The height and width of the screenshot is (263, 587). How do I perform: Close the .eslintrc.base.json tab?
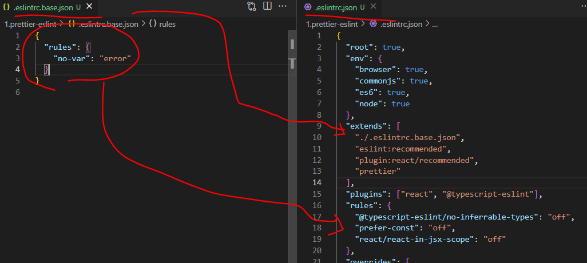click(89, 7)
